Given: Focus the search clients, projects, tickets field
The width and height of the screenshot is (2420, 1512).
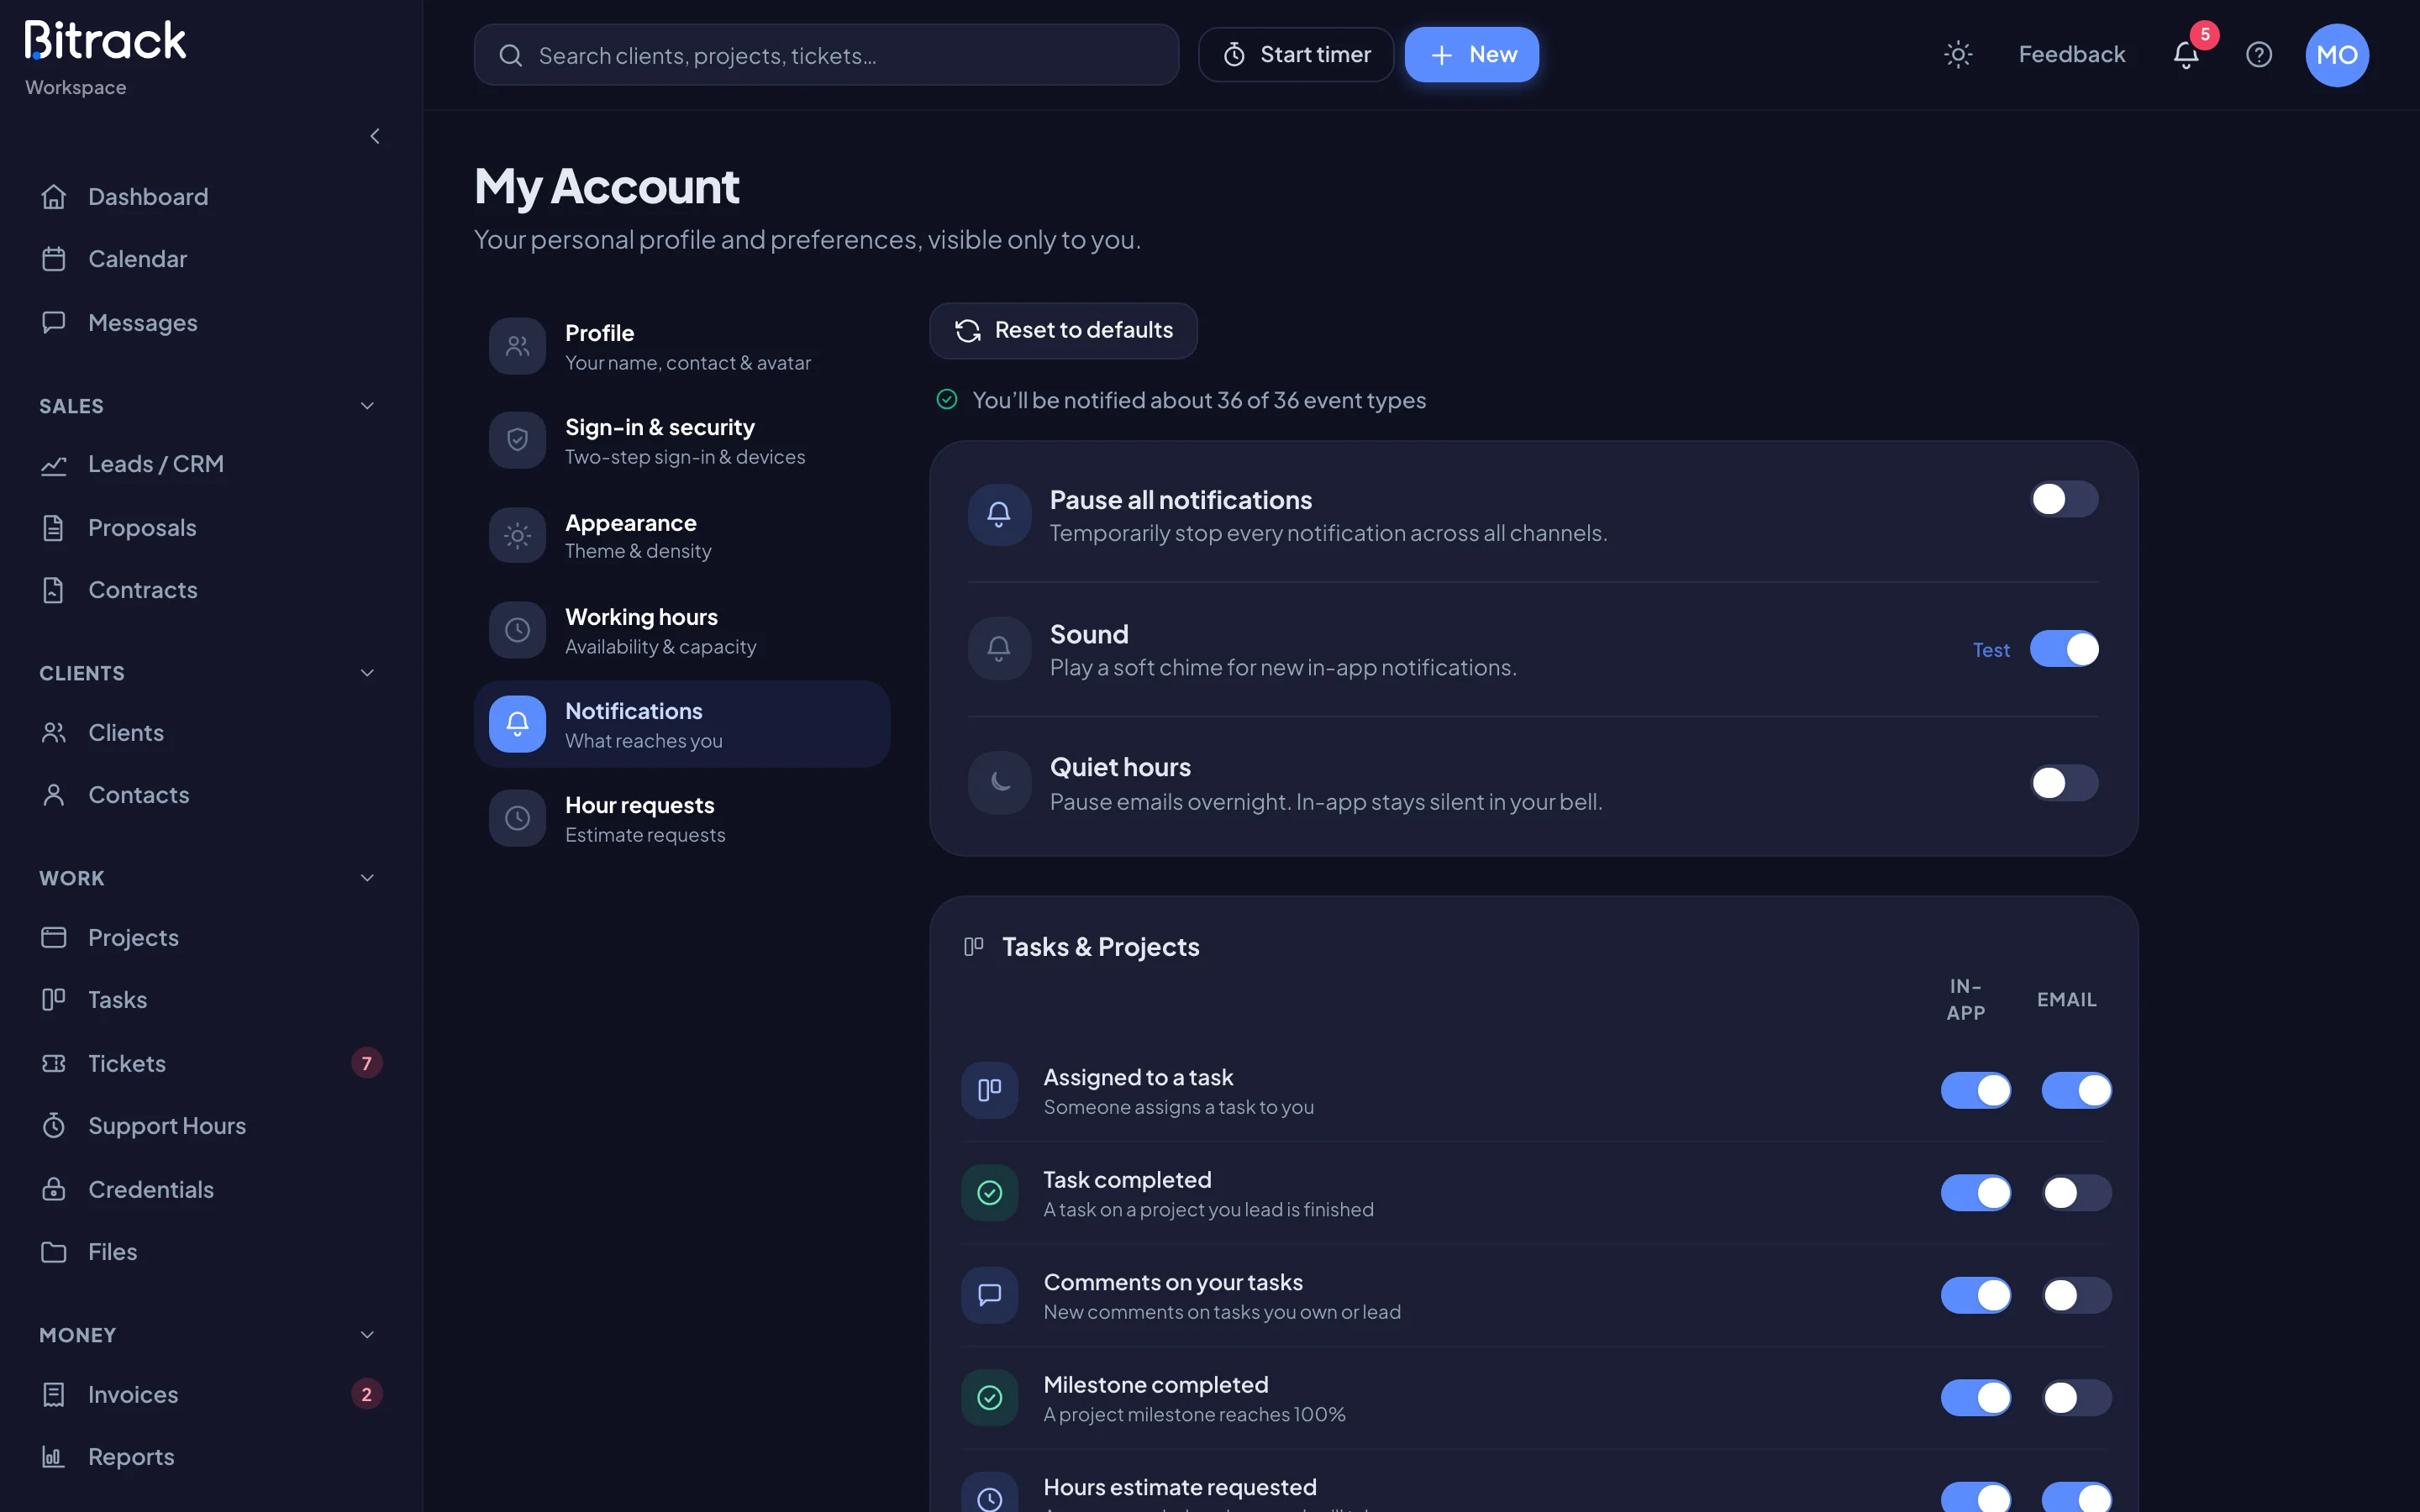Looking at the screenshot, I should [826, 55].
